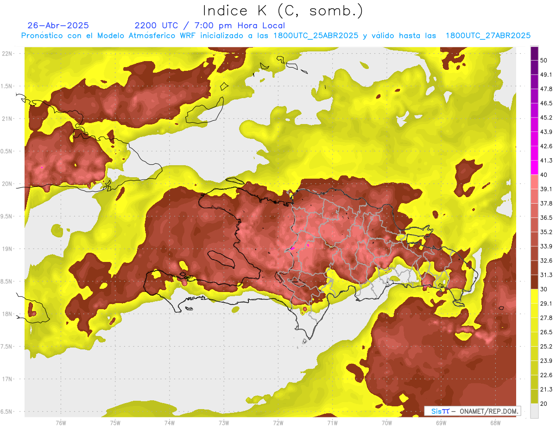Click the '72W' longitude label
This screenshot has height=429, width=556.
point(278,423)
